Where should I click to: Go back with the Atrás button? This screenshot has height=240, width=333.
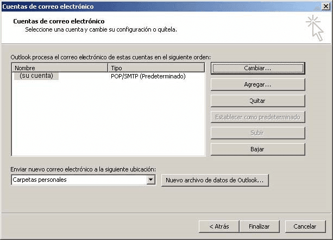[219, 226]
